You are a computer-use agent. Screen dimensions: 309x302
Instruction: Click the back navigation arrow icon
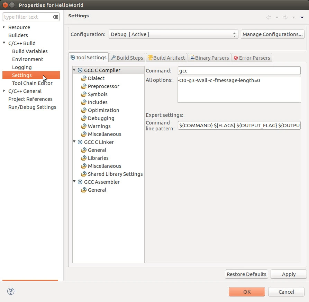[x=269, y=17]
